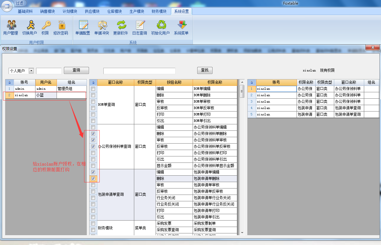The image size is (381, 245).
Task: Select the admin account row
Action: [46, 89]
